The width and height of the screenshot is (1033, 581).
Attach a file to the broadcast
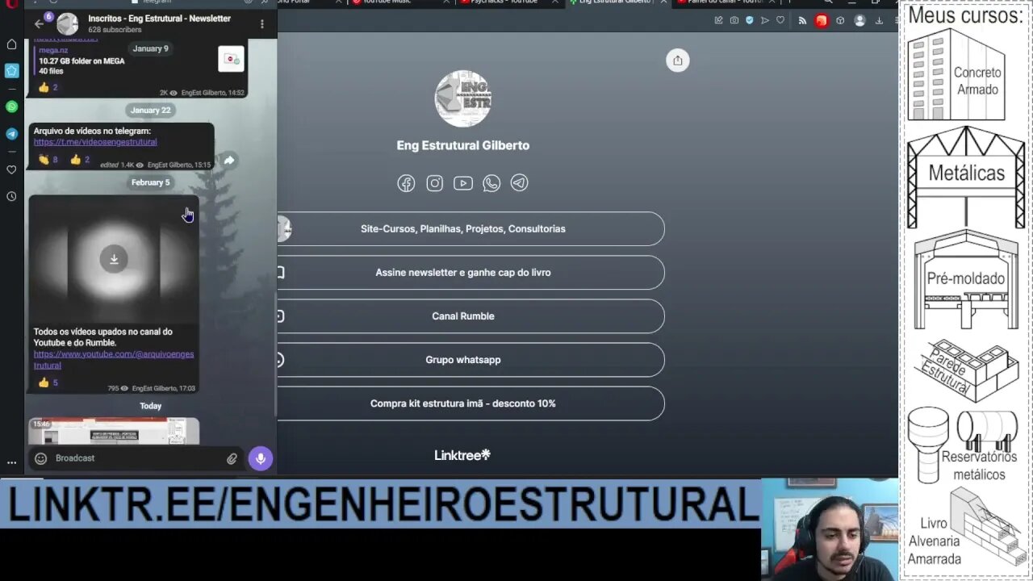(x=232, y=458)
